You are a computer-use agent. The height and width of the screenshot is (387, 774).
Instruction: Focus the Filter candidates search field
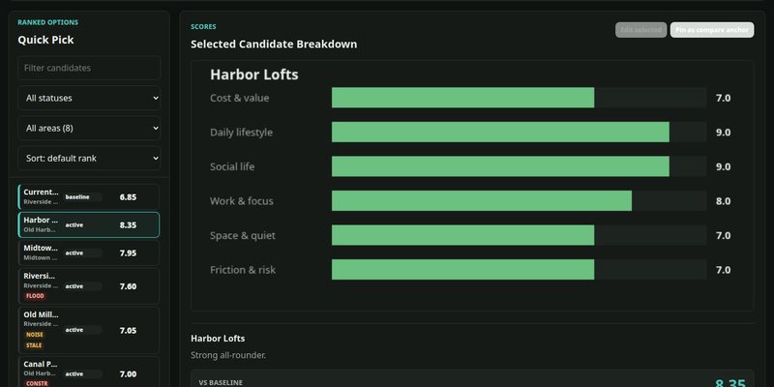(x=89, y=68)
